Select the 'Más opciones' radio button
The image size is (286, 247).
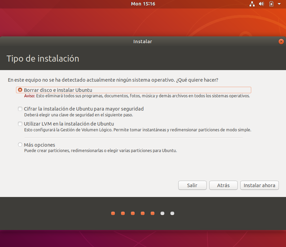20,145
